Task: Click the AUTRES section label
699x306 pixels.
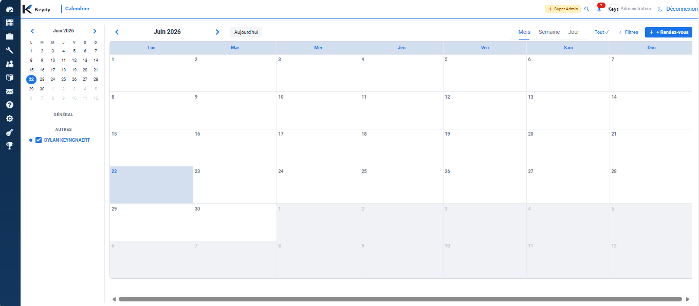Action: click(63, 129)
